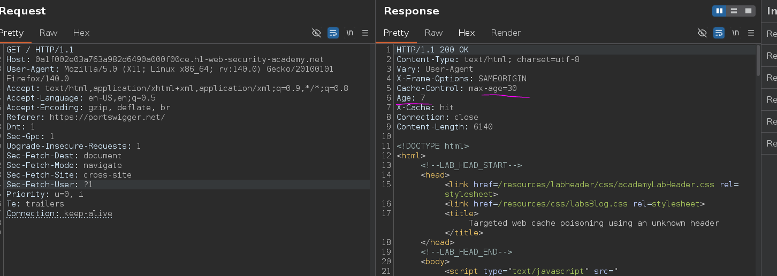
Task: Click the page title text about cache poisoning
Action: point(594,223)
